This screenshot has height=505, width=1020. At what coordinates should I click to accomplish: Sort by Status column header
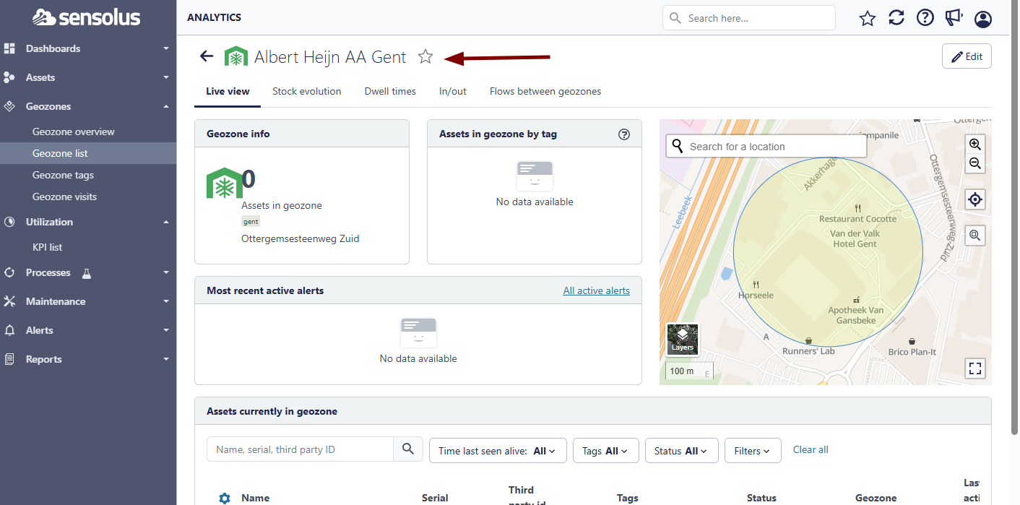(761, 498)
